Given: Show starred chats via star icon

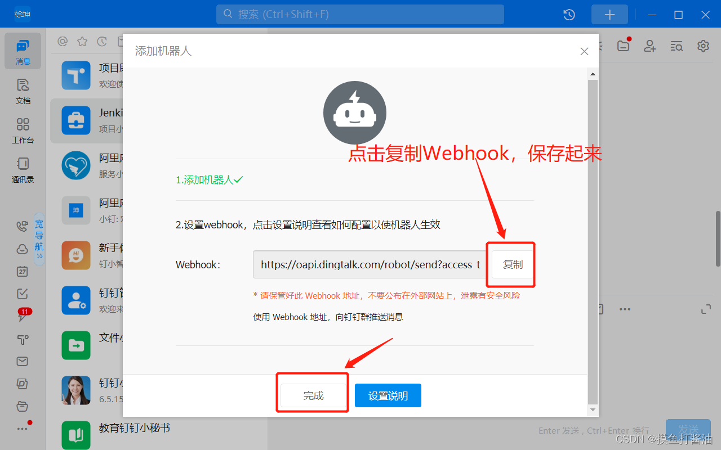Looking at the screenshot, I should pos(82,42).
